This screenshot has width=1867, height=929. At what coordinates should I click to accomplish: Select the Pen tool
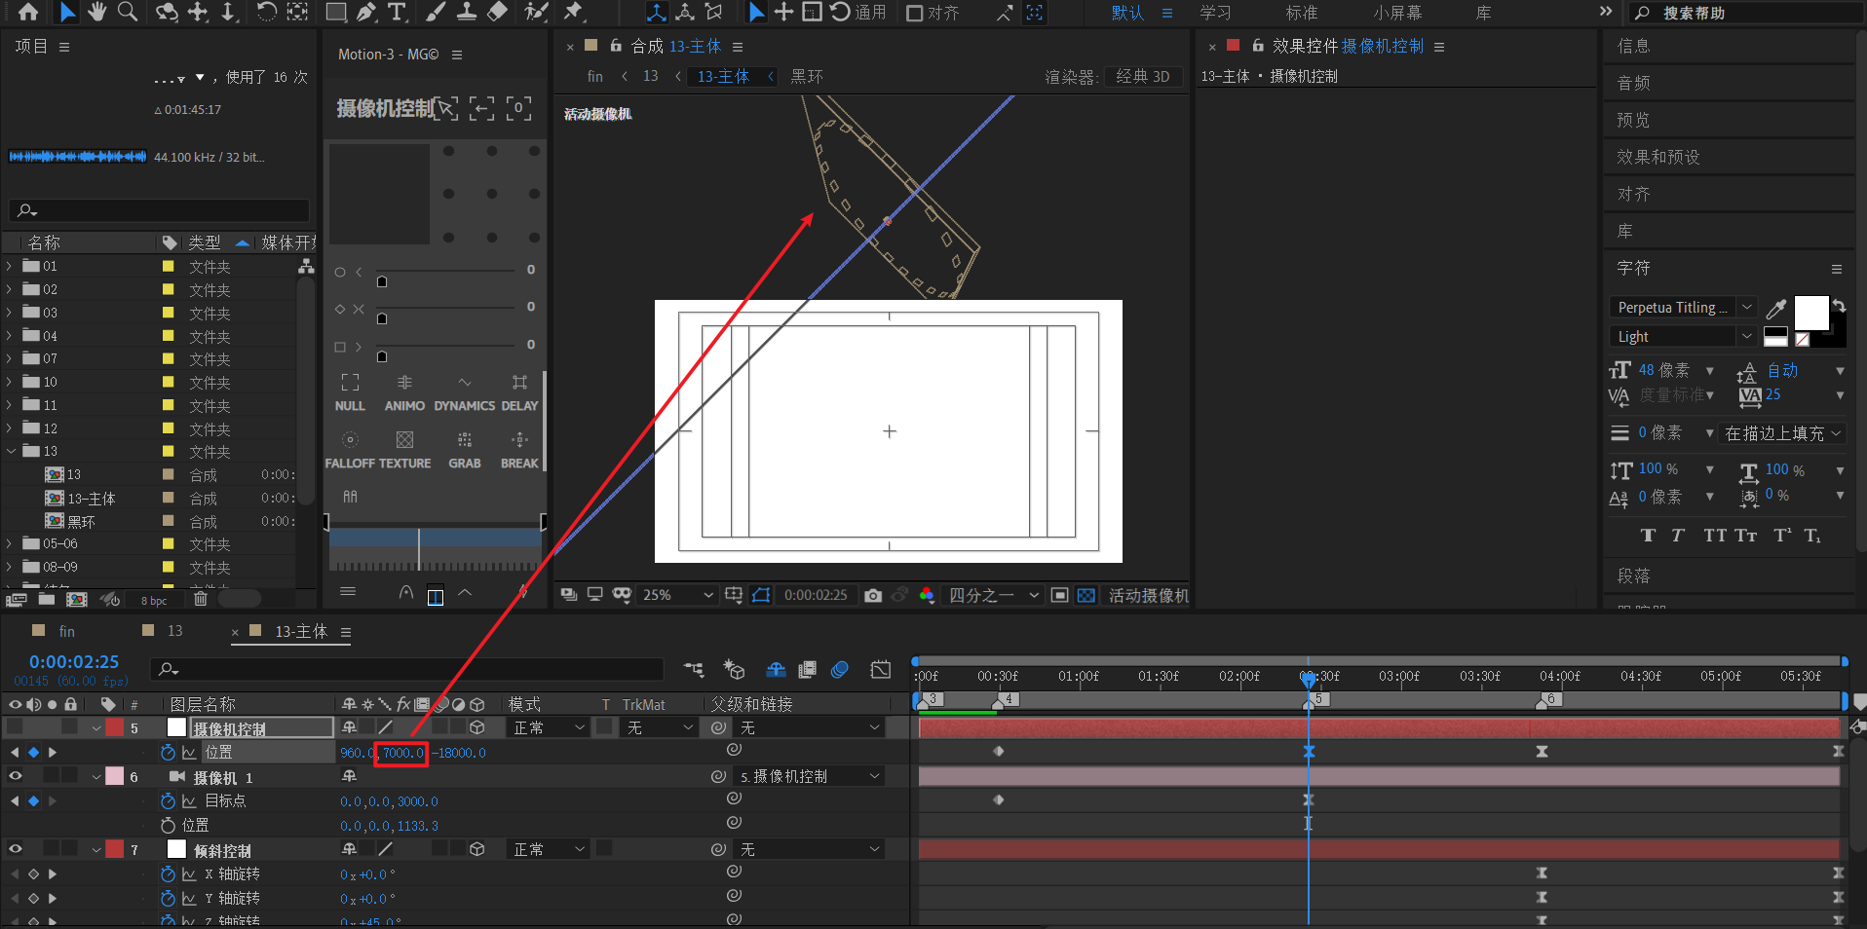coord(366,12)
